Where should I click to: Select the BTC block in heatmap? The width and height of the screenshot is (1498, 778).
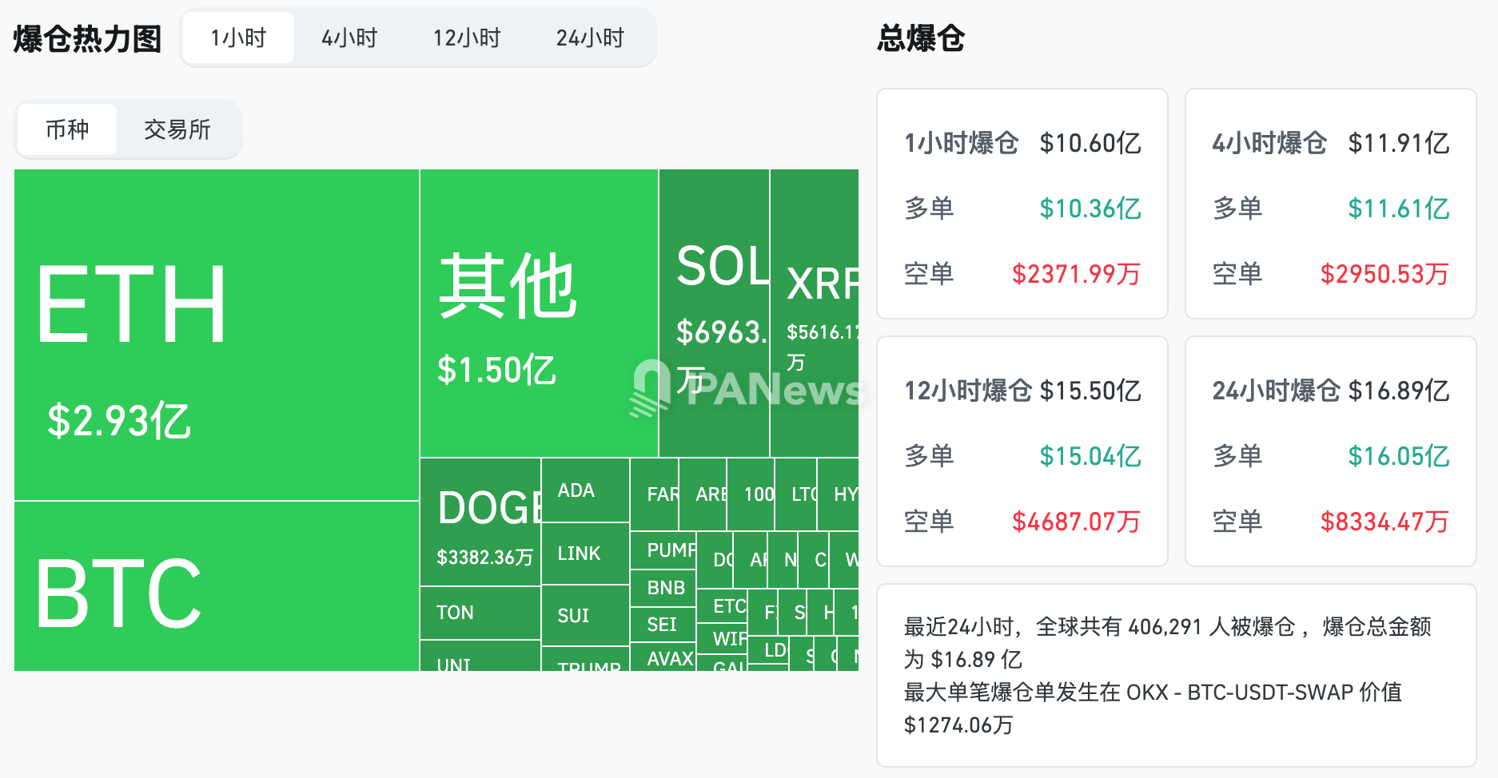pos(216,587)
